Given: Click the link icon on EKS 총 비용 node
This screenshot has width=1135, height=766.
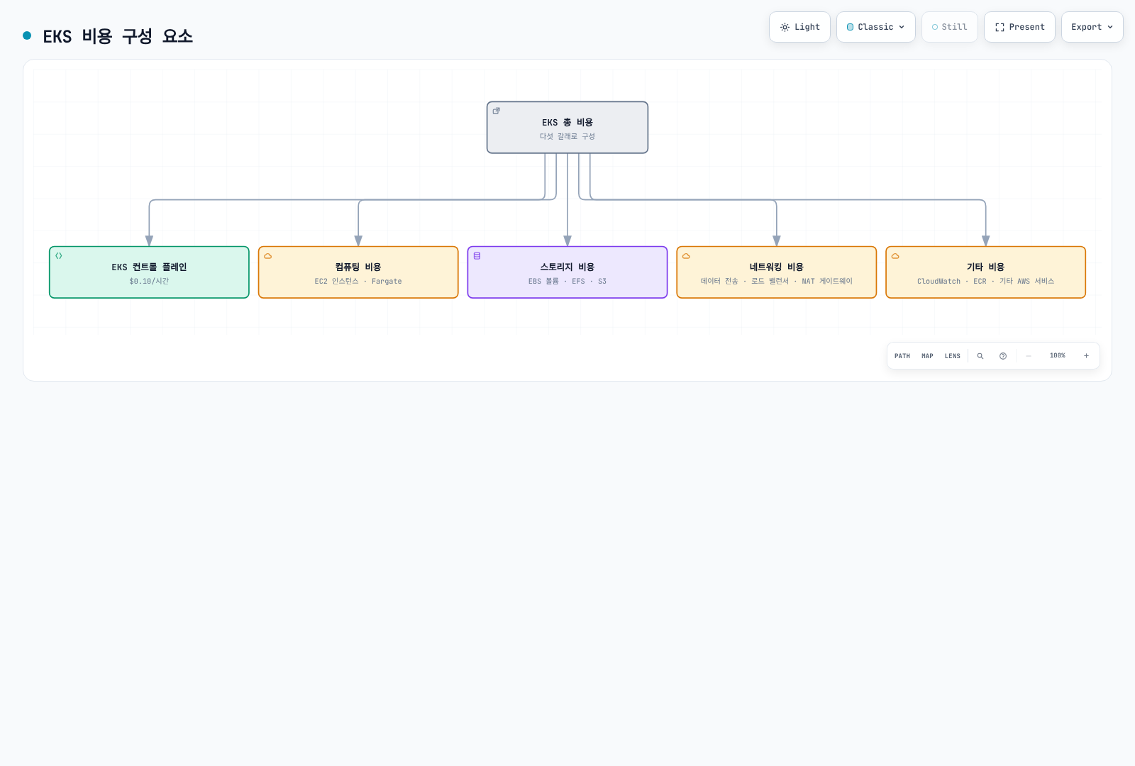Looking at the screenshot, I should coord(497,111).
